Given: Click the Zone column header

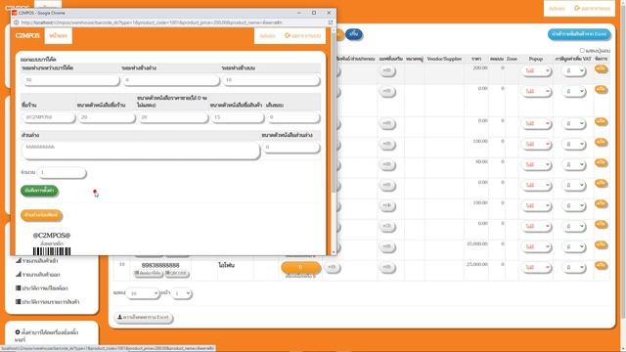Looking at the screenshot, I should coord(512,59).
